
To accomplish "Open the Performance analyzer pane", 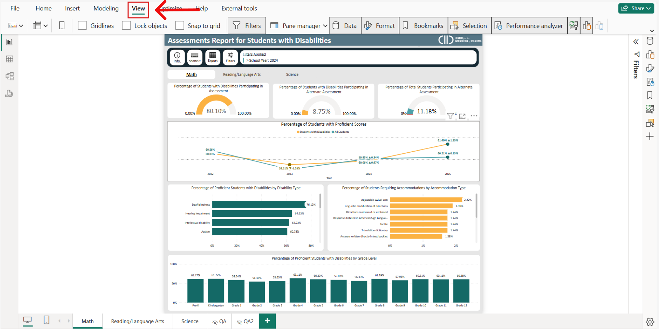I will pyautogui.click(x=529, y=26).
